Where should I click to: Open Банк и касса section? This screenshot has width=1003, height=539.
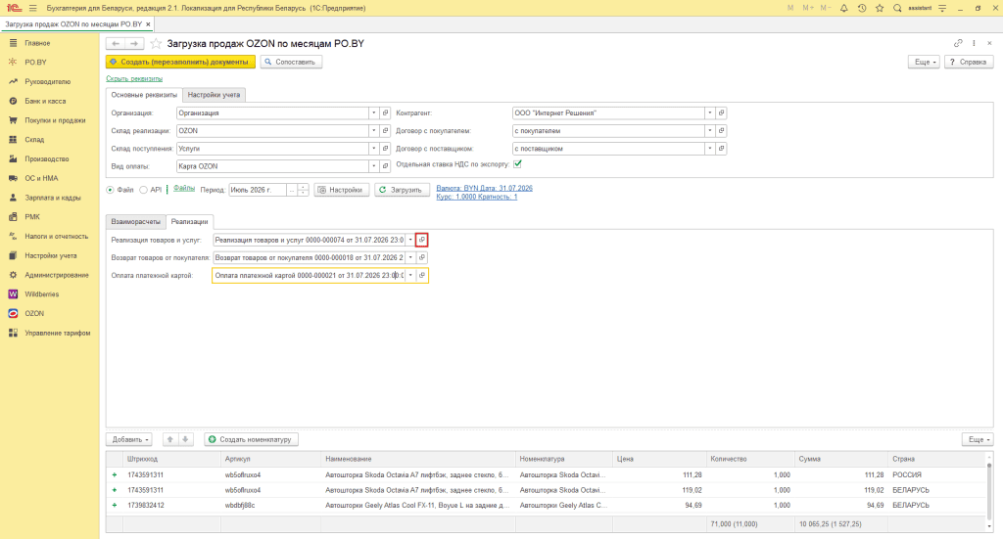coord(45,101)
